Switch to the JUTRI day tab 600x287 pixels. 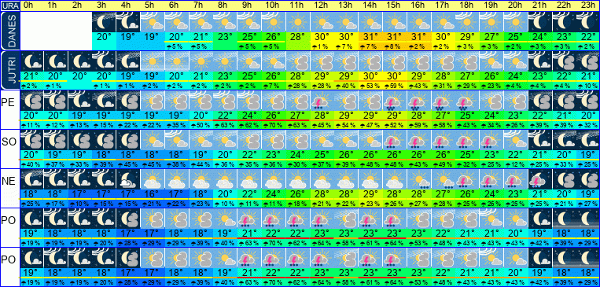9,70
